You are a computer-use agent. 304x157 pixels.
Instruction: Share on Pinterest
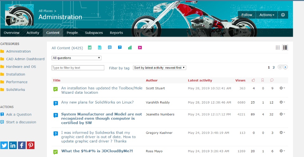31,145
